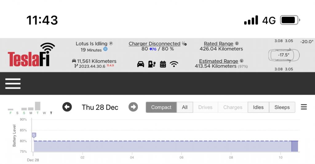315x164 pixels.
Task: Go to next day arrow
Action: tap(133, 107)
